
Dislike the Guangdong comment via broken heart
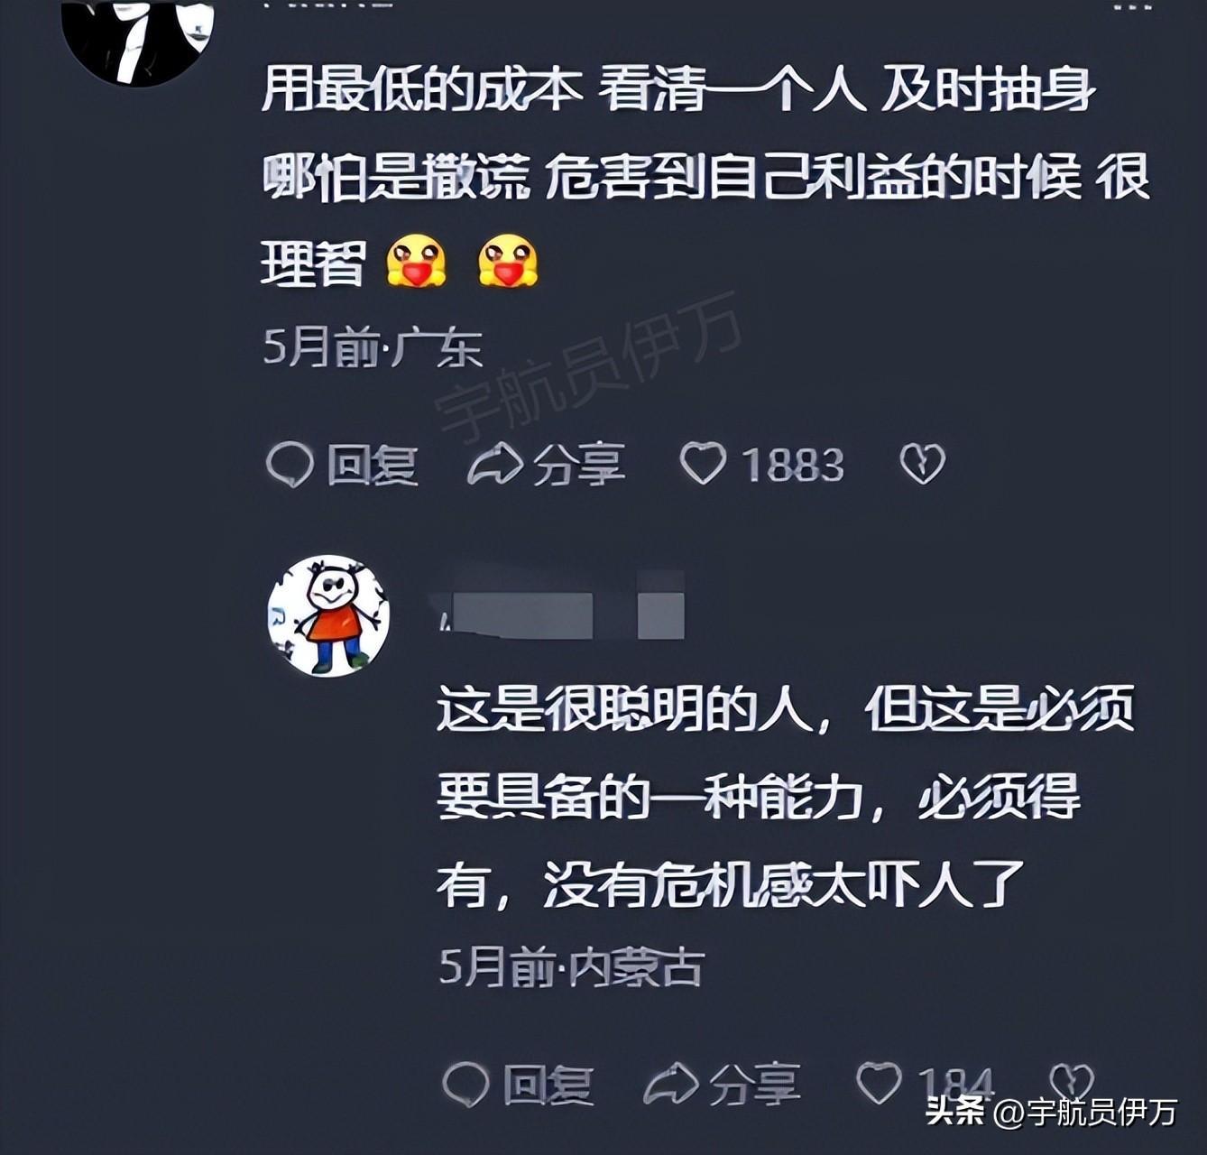(923, 464)
